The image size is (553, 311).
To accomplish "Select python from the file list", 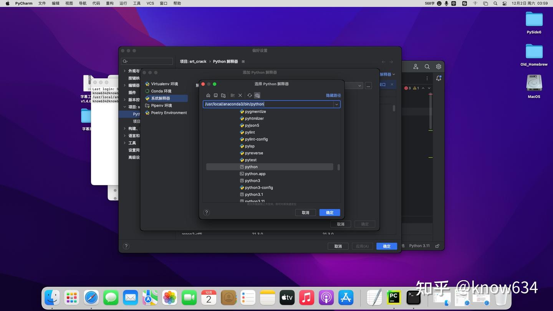I will (251, 167).
